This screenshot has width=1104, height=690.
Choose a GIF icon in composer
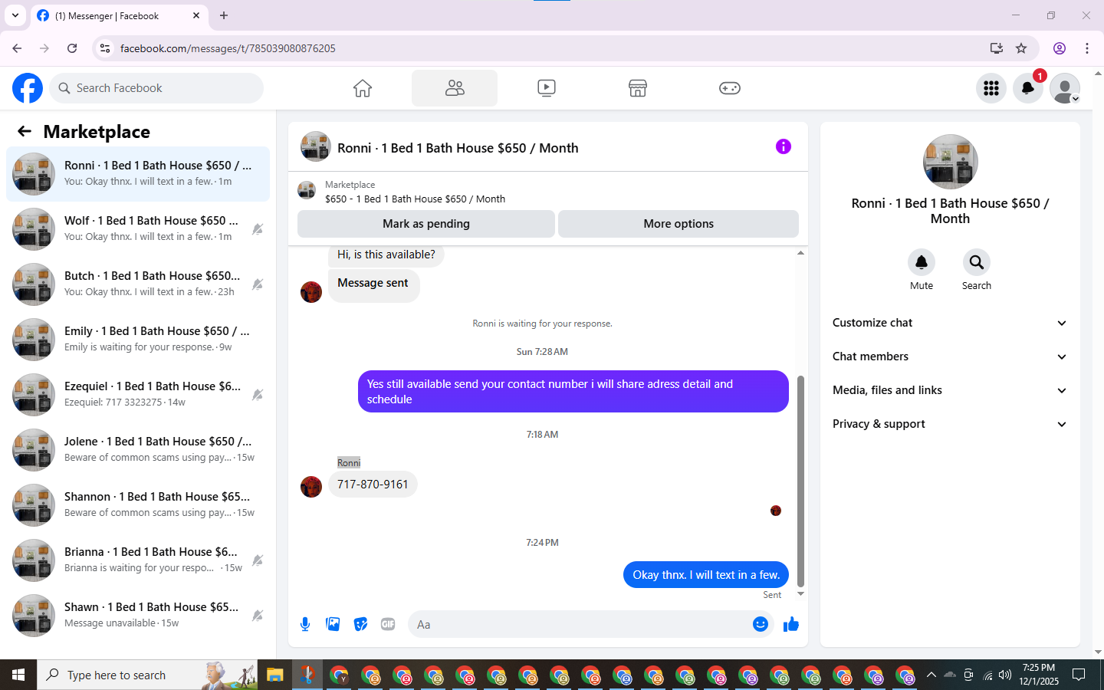point(388,624)
